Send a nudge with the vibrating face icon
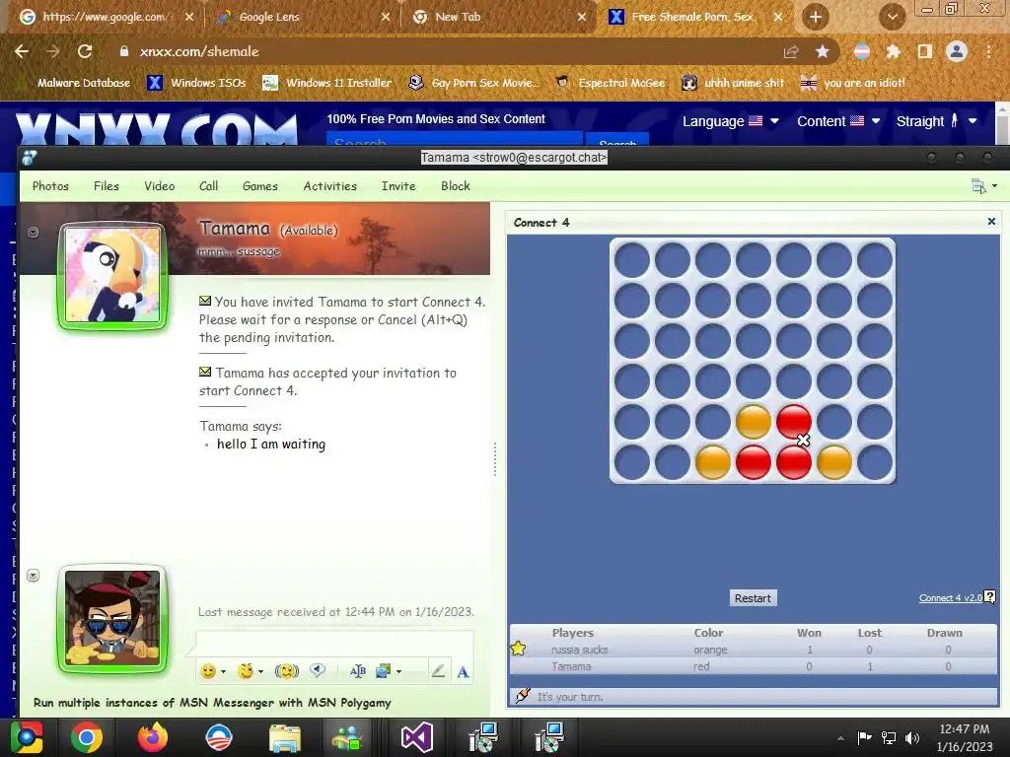The width and height of the screenshot is (1010, 757). (x=287, y=671)
